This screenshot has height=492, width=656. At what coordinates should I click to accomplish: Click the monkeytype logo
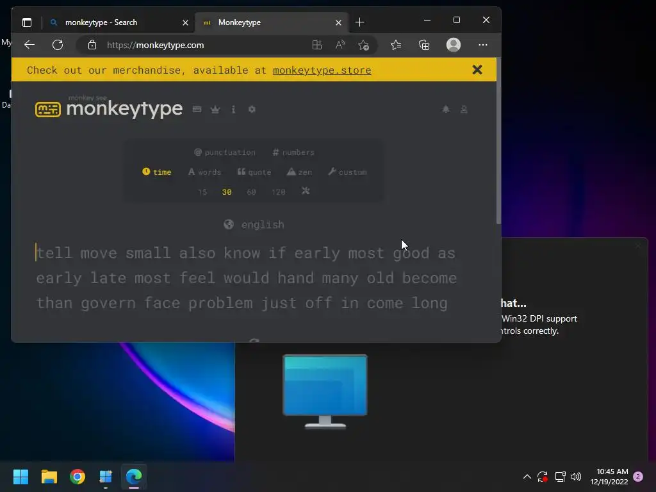(x=109, y=109)
